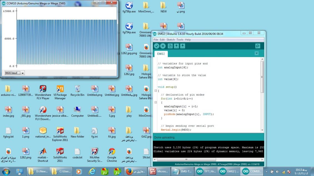Click the Open sketch up-arrow icon
The width and height of the screenshot is (314, 176).
tap(176, 46)
